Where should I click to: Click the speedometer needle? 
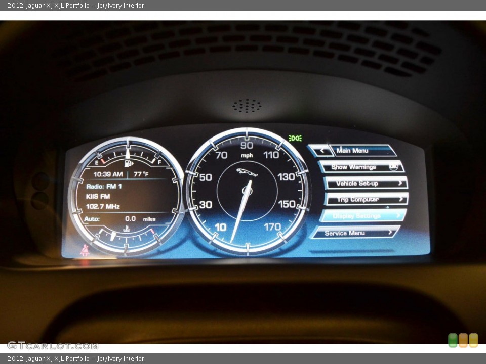pos(240,211)
